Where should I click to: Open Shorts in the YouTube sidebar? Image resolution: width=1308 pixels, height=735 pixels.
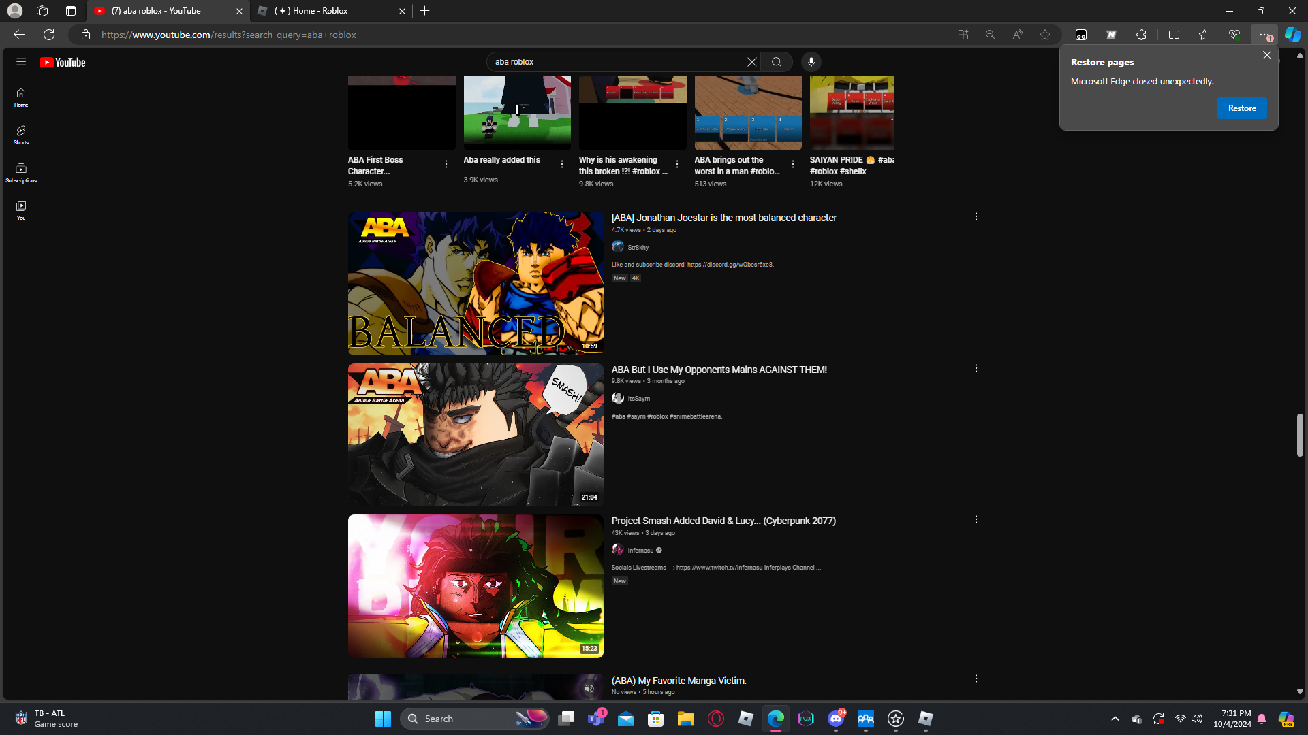[21, 135]
